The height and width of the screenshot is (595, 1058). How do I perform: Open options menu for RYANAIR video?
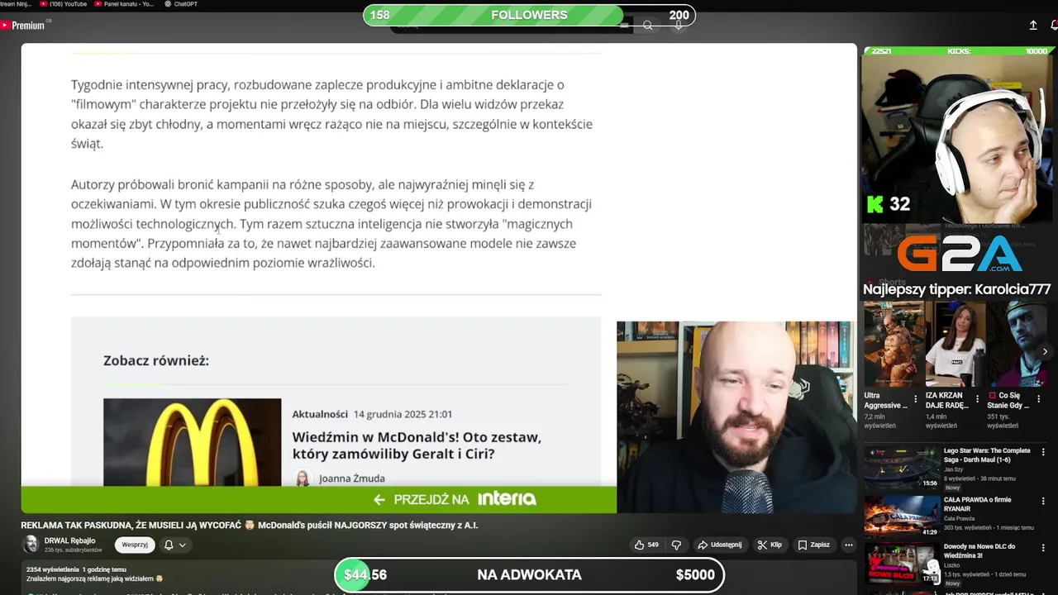point(1043,500)
